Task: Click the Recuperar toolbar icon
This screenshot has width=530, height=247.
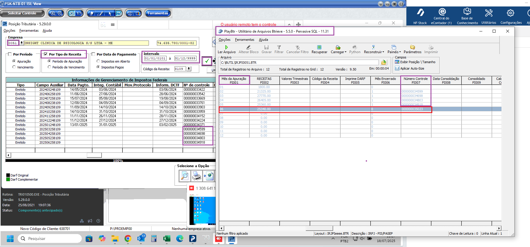Action: click(x=319, y=47)
